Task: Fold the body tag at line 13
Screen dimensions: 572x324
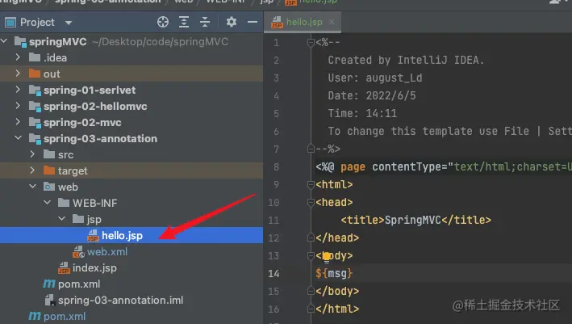Action: click(x=311, y=255)
